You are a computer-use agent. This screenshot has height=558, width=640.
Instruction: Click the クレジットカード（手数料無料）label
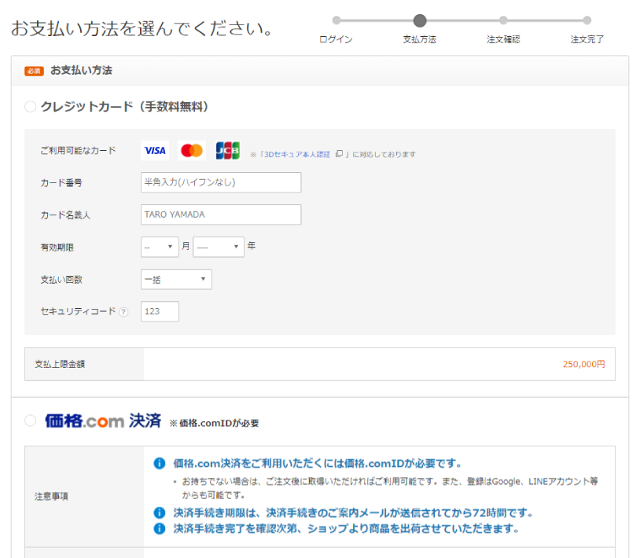point(124,107)
